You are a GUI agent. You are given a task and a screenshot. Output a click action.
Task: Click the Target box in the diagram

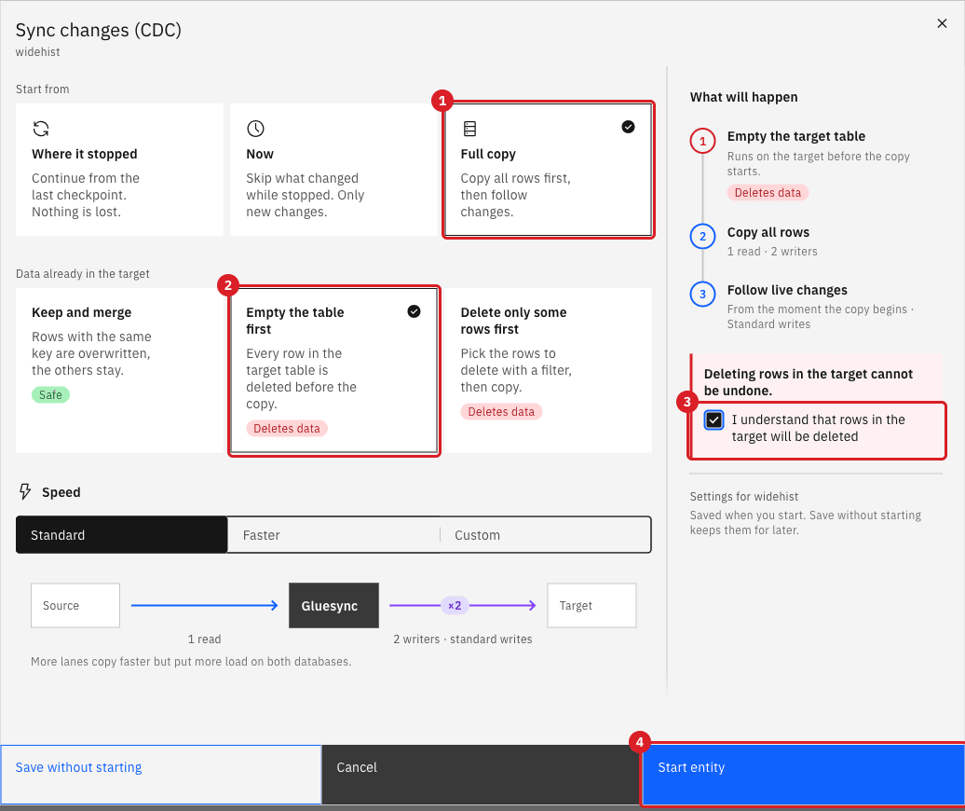591,605
